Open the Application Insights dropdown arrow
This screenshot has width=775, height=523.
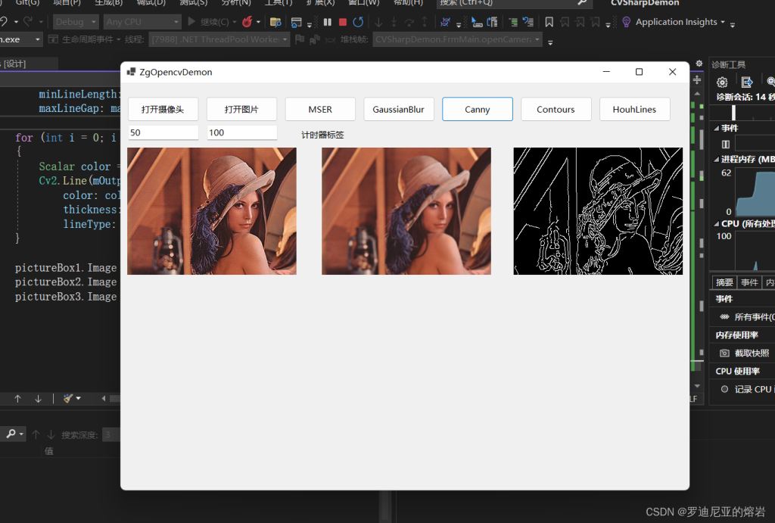pyautogui.click(x=723, y=22)
